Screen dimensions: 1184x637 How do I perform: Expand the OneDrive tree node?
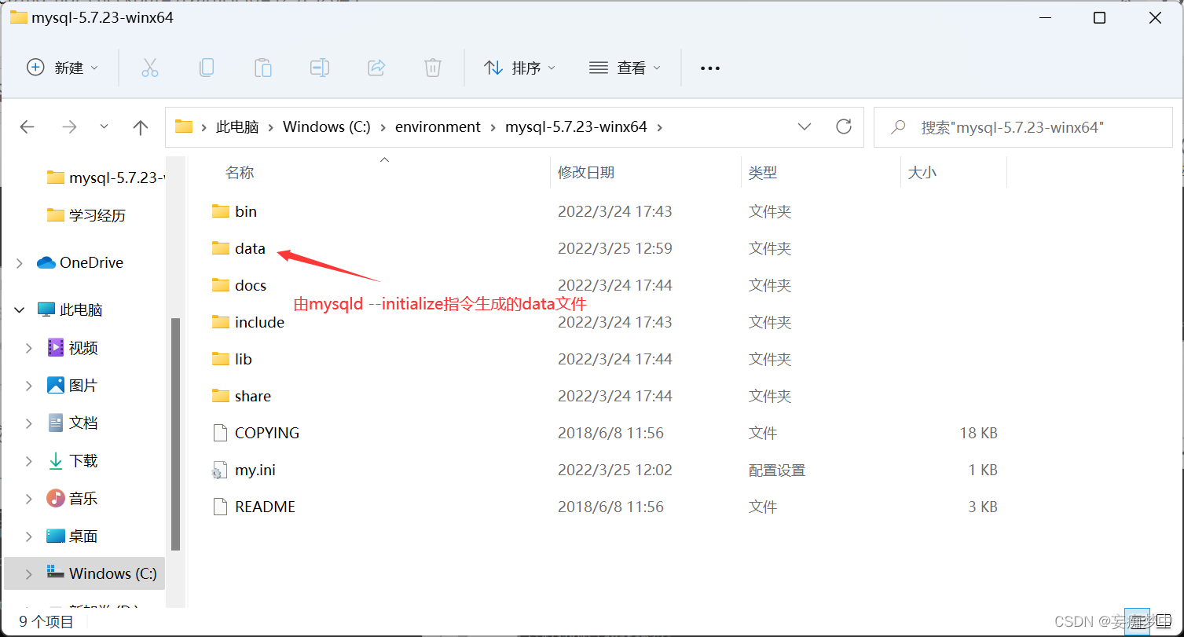[20, 263]
